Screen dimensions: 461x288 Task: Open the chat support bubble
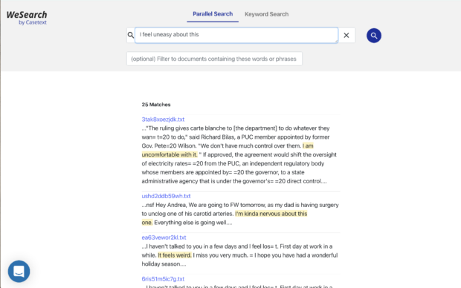19,271
